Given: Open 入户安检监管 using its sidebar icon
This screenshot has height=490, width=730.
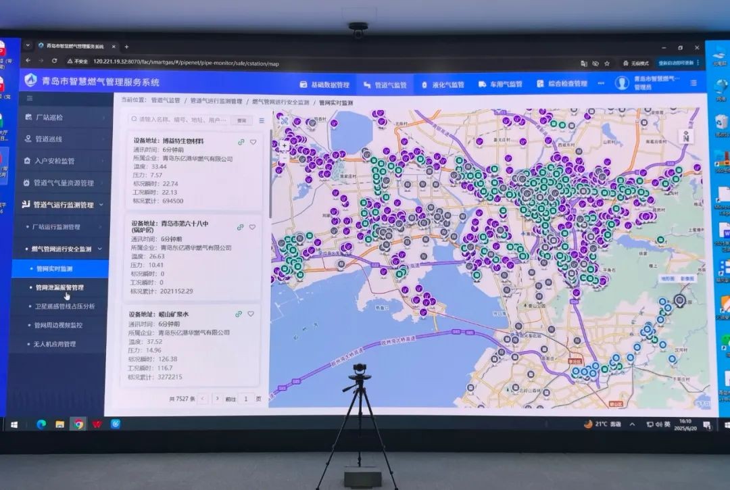Looking at the screenshot, I should click(x=27, y=161).
